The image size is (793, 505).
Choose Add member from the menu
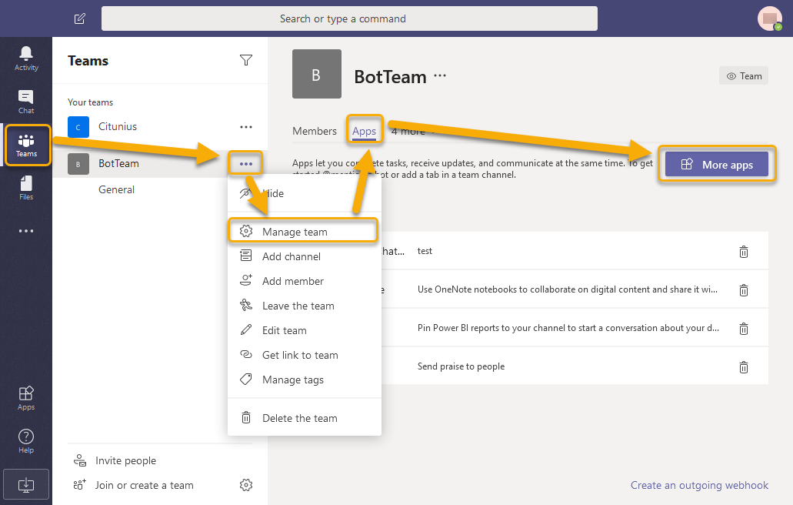305,281
